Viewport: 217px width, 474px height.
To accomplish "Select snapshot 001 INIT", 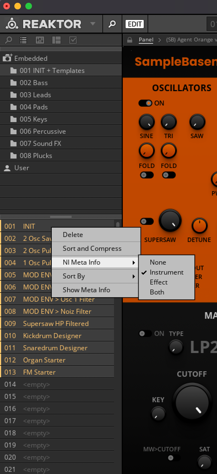I will 57,227.
